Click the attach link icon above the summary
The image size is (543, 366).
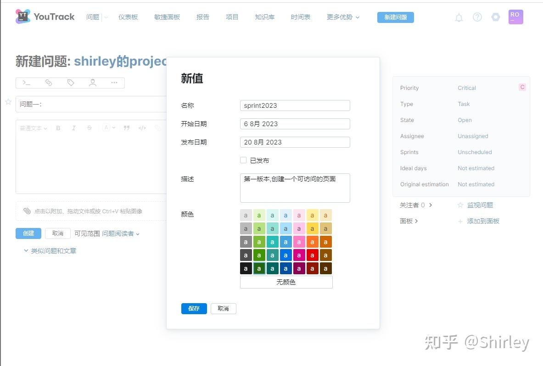[x=49, y=83]
